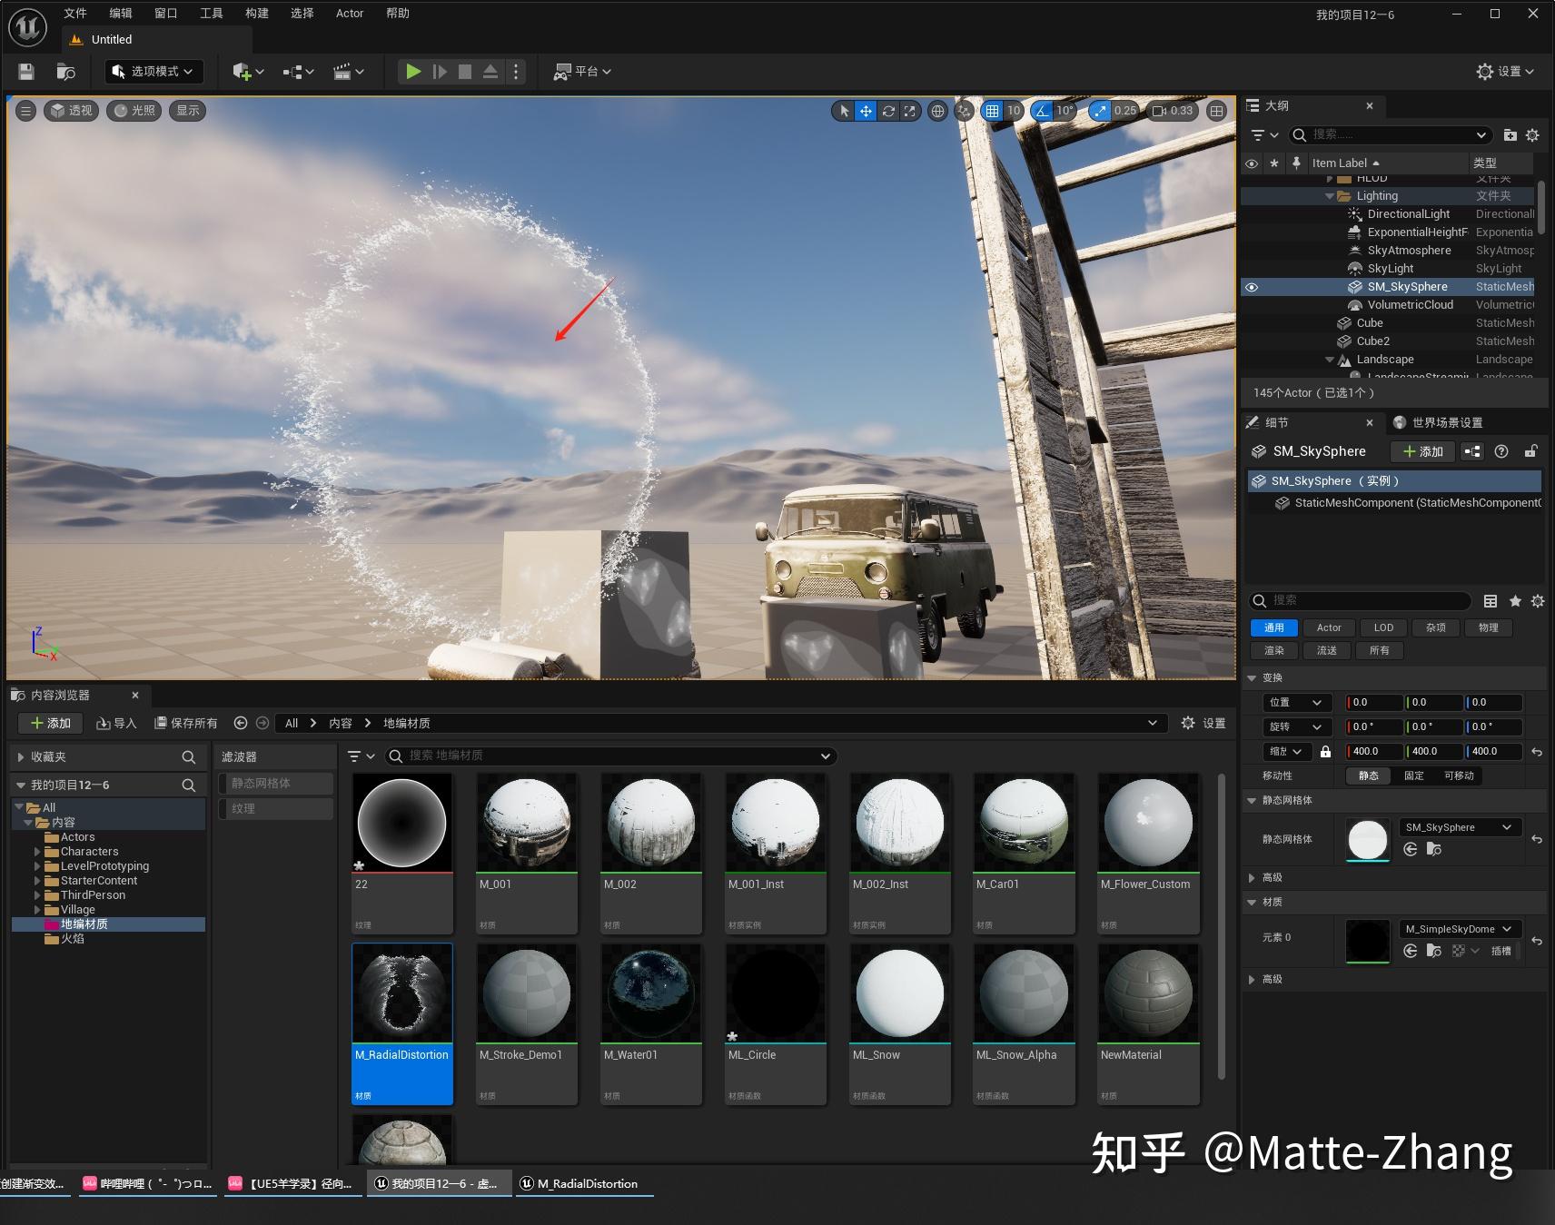1555x1225 pixels.
Task: Click the save level icon
Action: pyautogui.click(x=26, y=72)
